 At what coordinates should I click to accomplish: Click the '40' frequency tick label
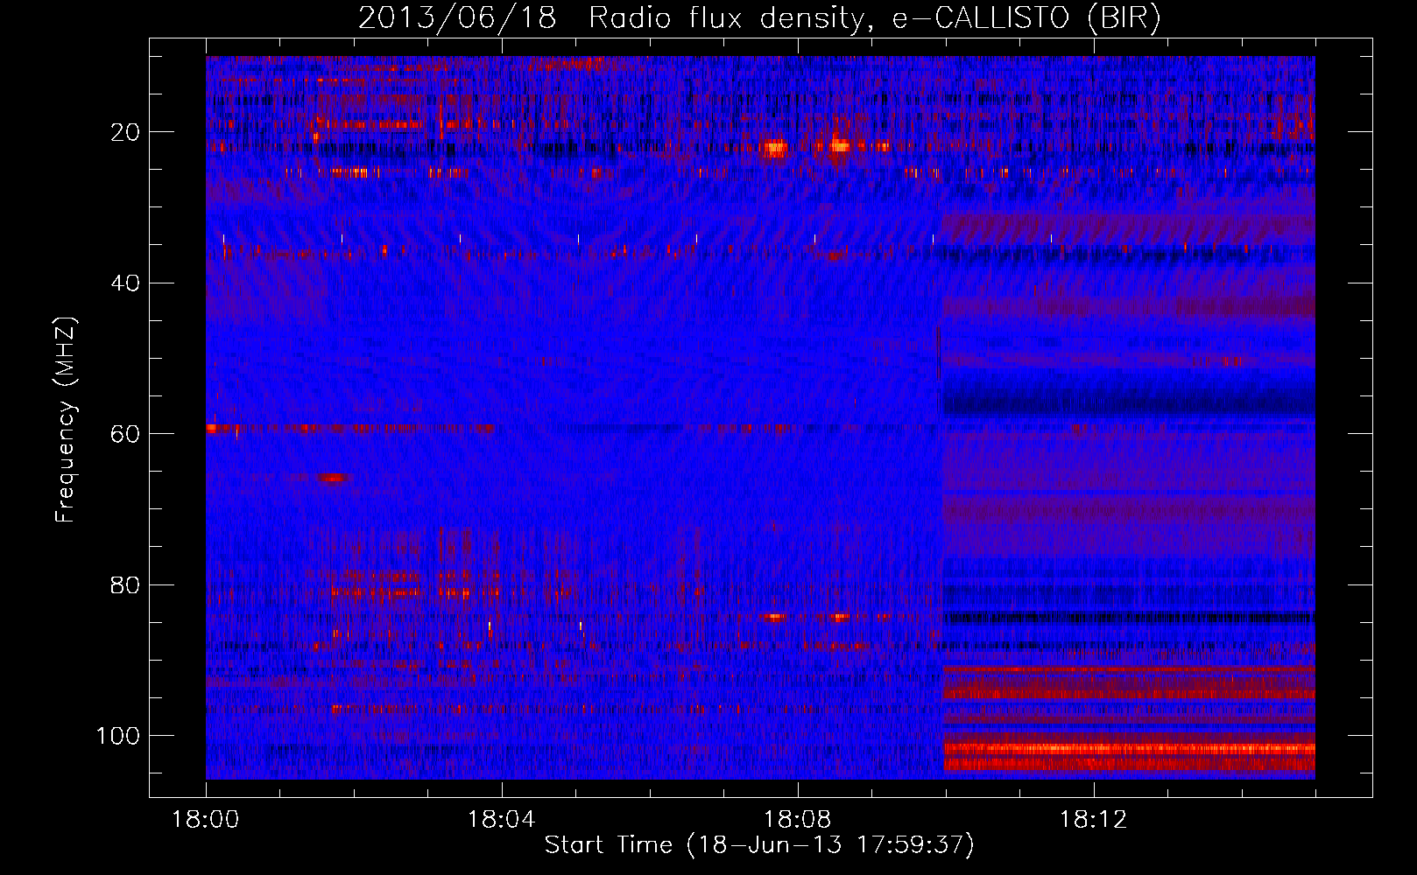[125, 283]
